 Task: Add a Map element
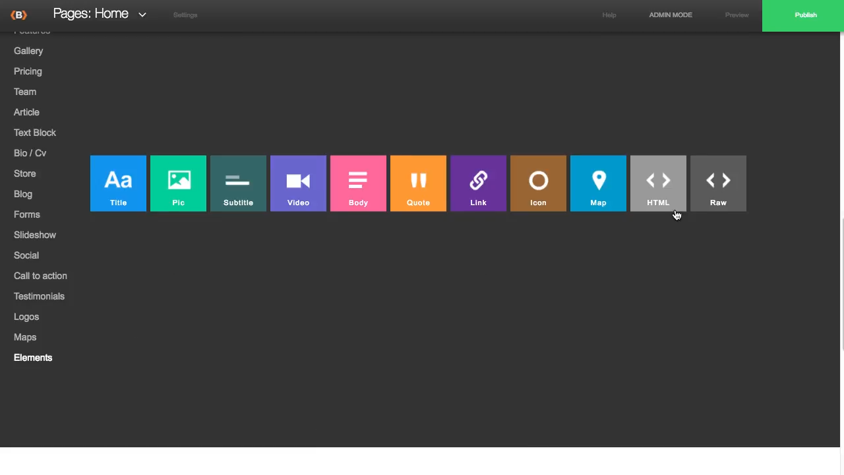tap(598, 183)
